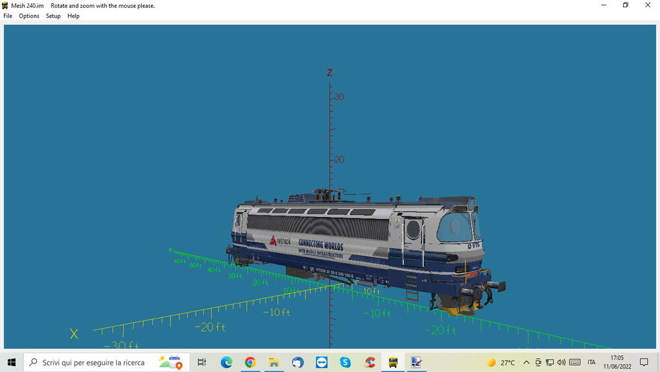This screenshot has width=660, height=372.
Task: Restore down the Mesh 240.im window
Action: coord(626,5)
